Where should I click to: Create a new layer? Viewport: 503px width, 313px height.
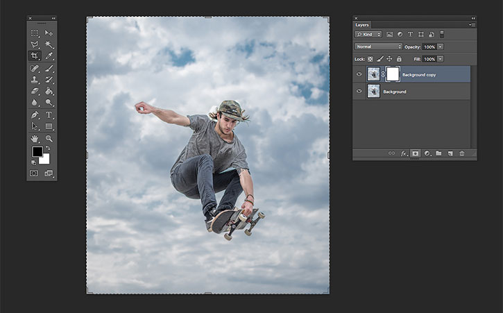(450, 153)
